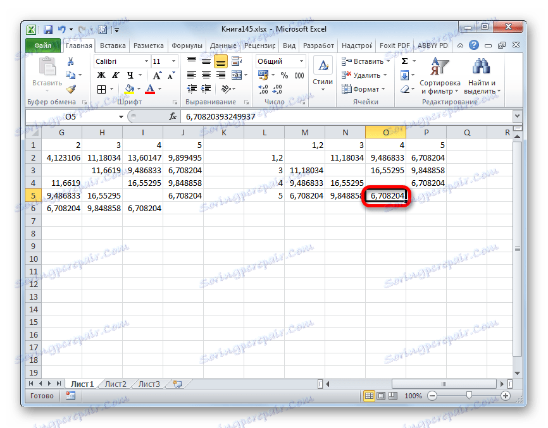This screenshot has height=428, width=548.
Task: Decrease font size with the small A icon
Action: (171, 75)
